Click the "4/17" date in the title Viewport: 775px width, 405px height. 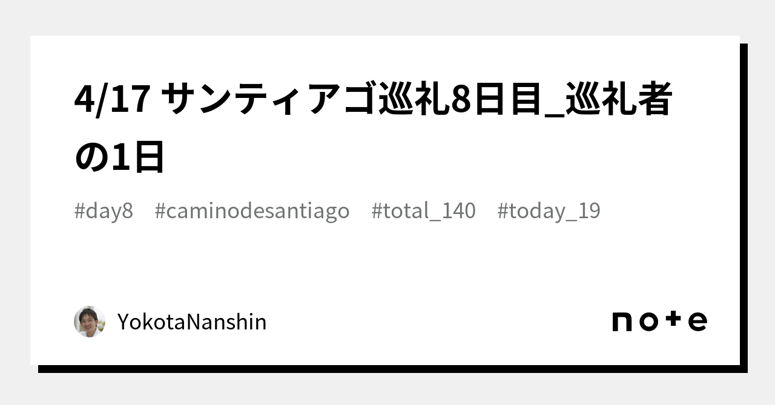(112, 100)
